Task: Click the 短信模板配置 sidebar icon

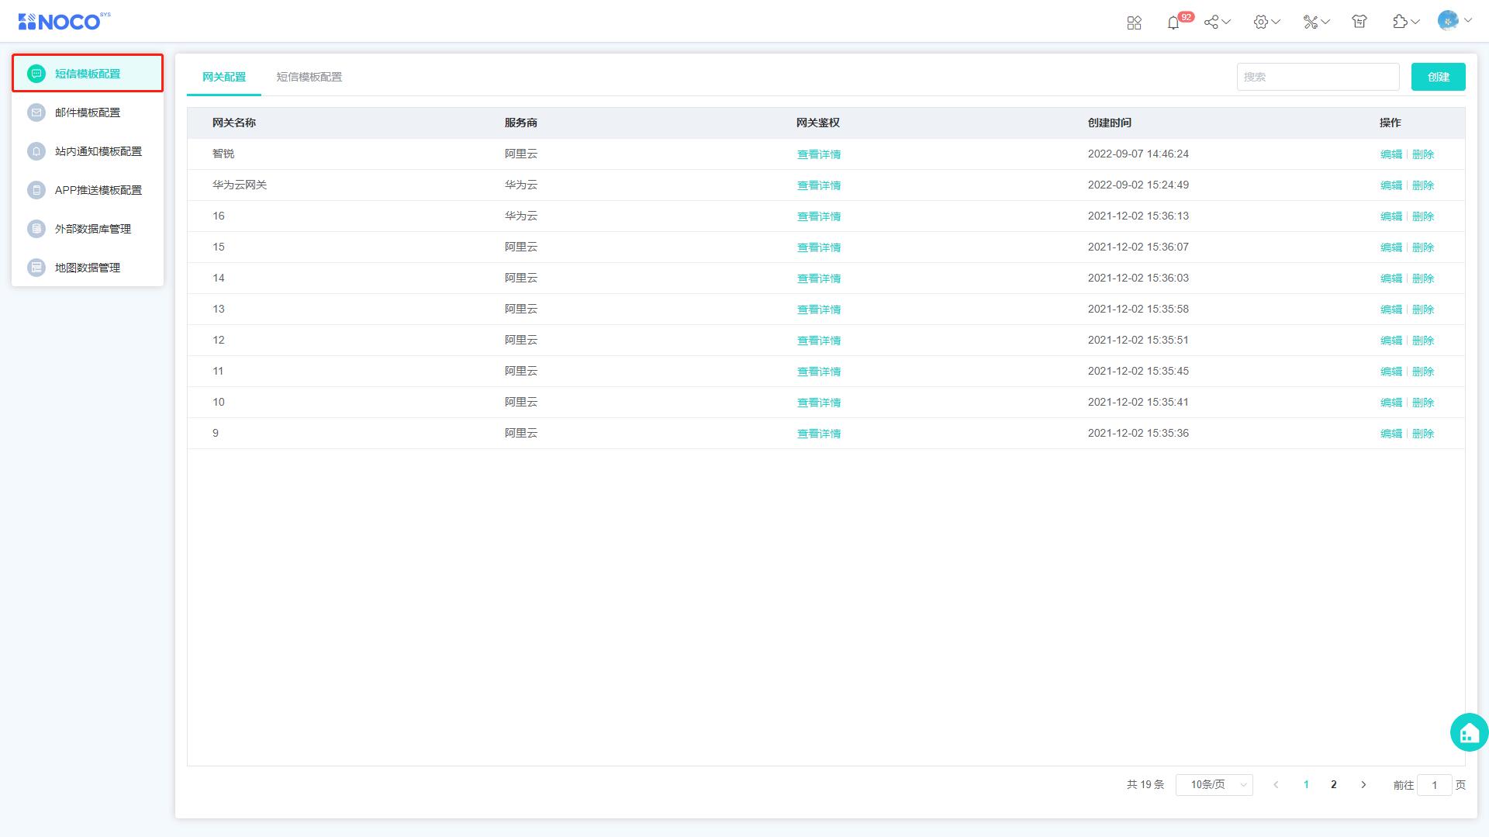Action: [36, 74]
